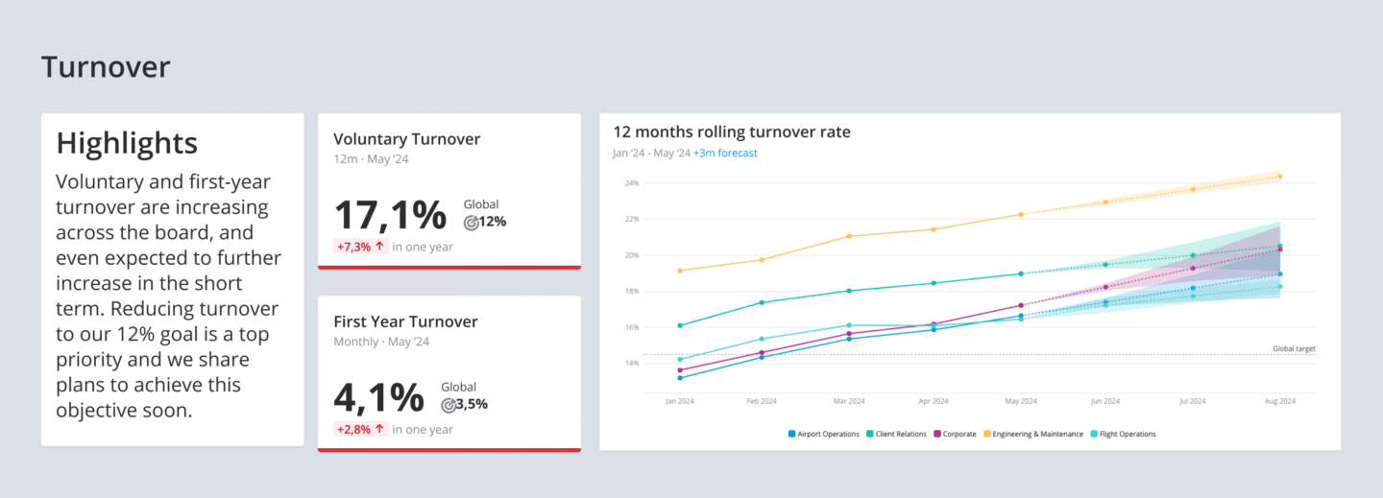The height and width of the screenshot is (498, 1383).
Task: Click the First Year Turnover target icon
Action: point(449,405)
